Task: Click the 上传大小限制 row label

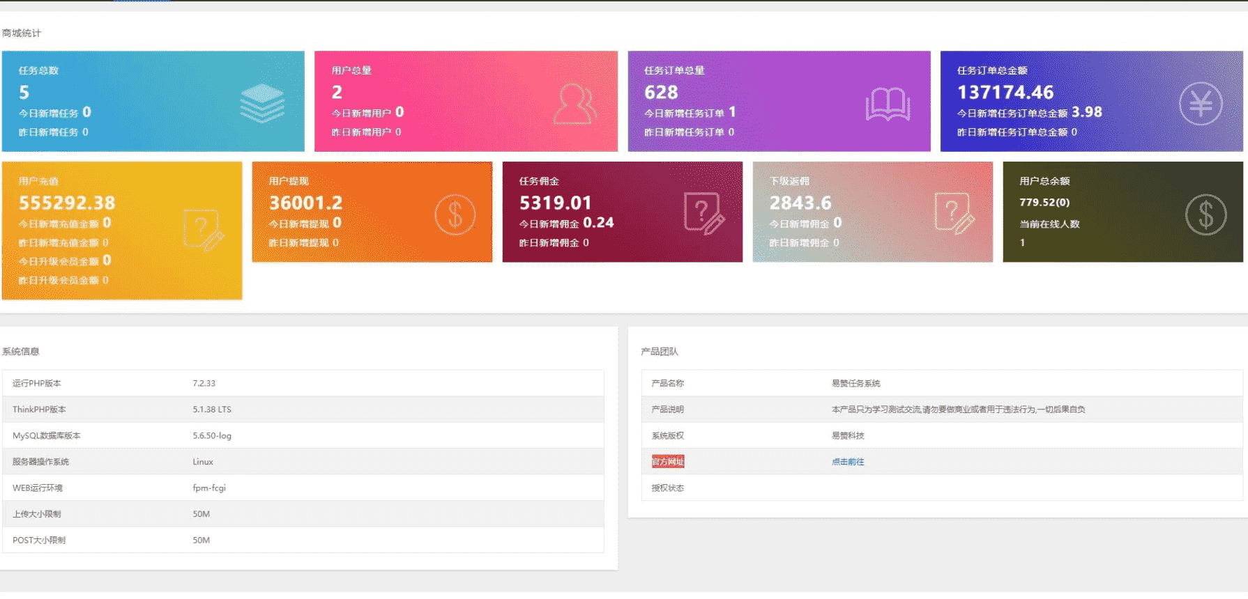Action: tap(37, 514)
